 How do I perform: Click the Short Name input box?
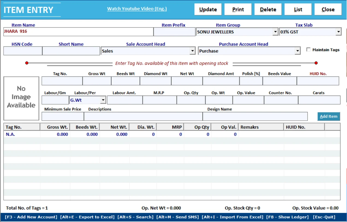click(71, 51)
